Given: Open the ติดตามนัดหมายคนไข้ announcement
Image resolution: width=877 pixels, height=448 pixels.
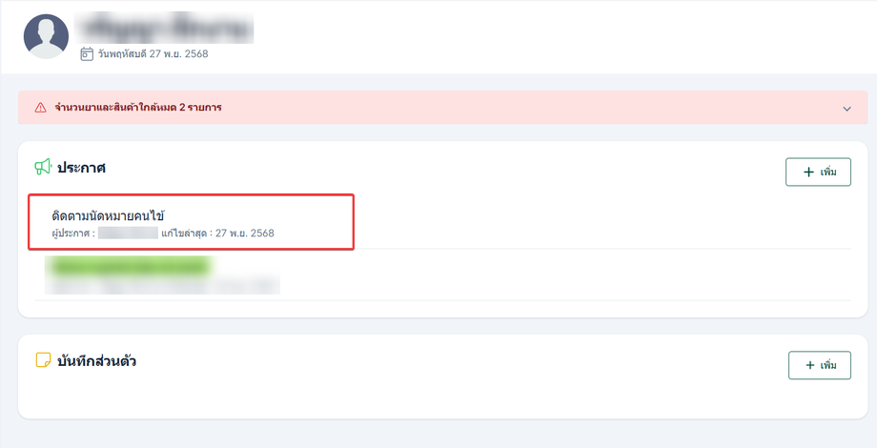Looking at the screenshot, I should (x=192, y=222).
